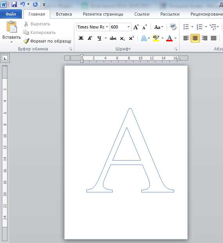This screenshot has height=243, width=223.
Task: Switch to the Вставка tab
Action: click(64, 14)
